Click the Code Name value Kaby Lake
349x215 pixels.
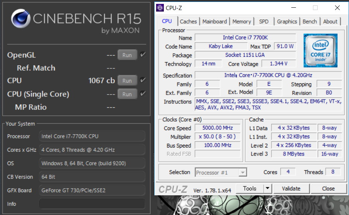coord(221,46)
